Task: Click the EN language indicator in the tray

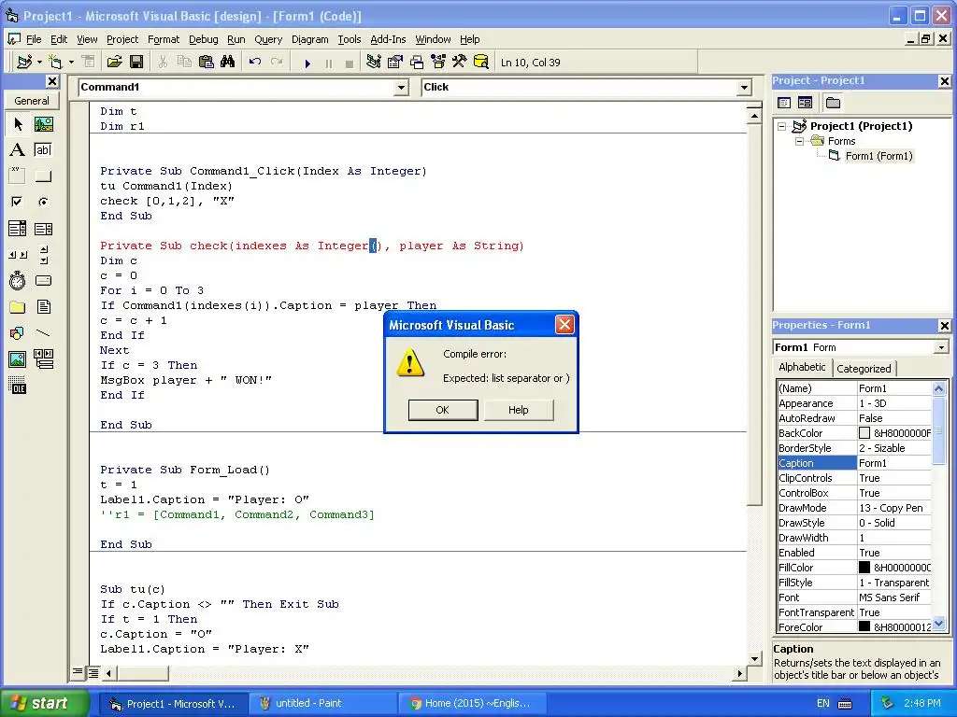Action: coord(822,703)
